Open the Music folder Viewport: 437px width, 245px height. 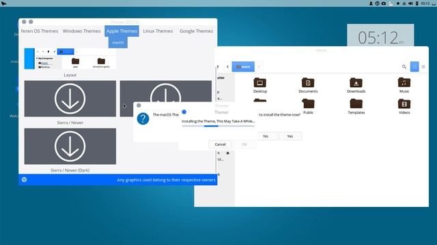click(404, 85)
